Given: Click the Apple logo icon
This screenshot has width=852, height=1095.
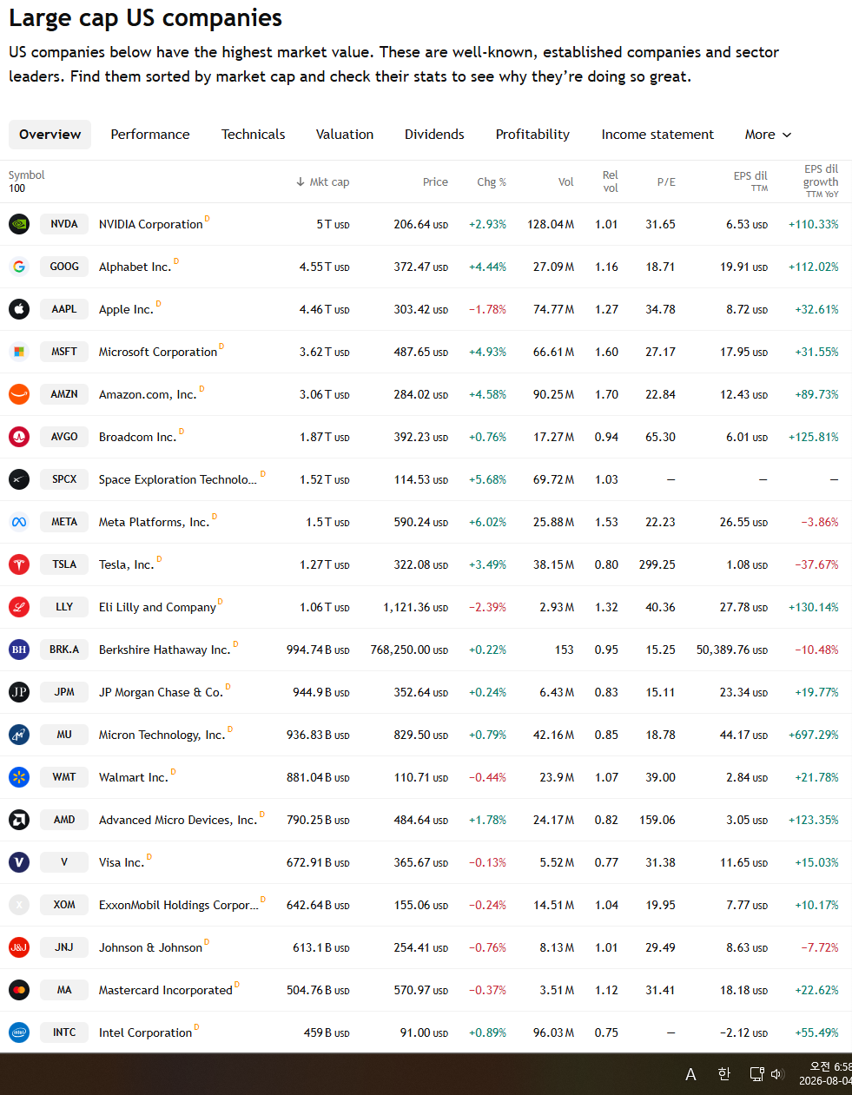Looking at the screenshot, I should click(x=19, y=309).
